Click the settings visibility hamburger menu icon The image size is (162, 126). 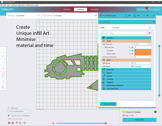click(149, 33)
